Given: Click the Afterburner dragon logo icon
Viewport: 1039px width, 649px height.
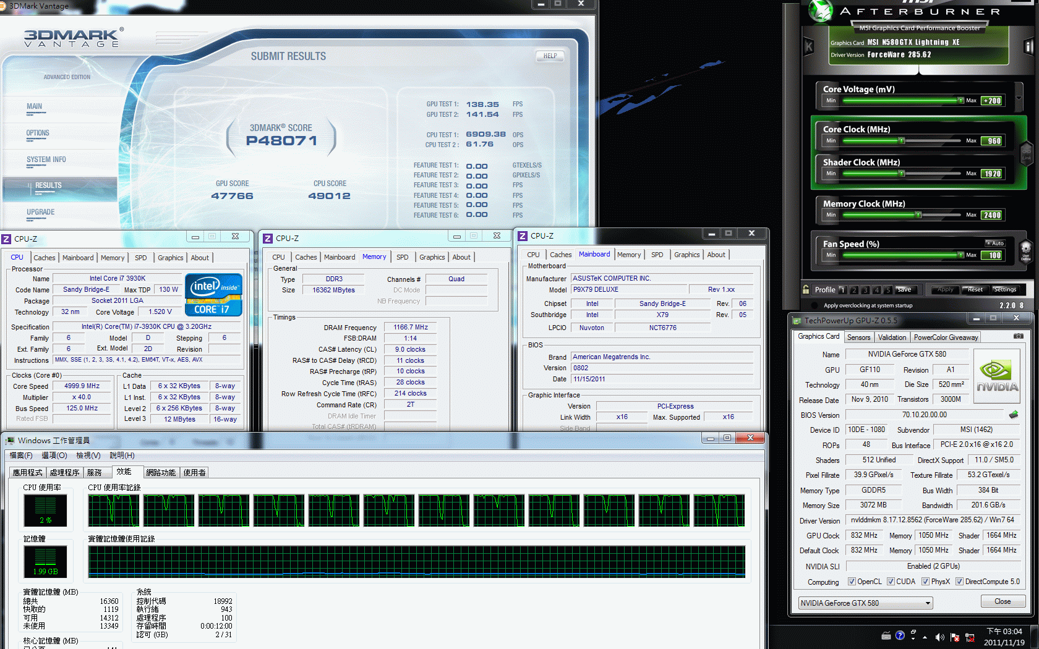Looking at the screenshot, I should pyautogui.click(x=821, y=11).
